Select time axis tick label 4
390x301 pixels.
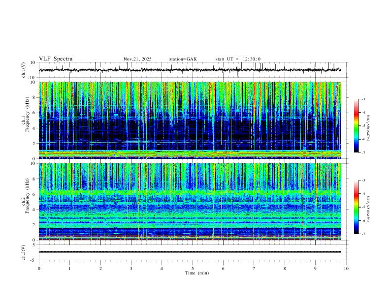pos(162,269)
